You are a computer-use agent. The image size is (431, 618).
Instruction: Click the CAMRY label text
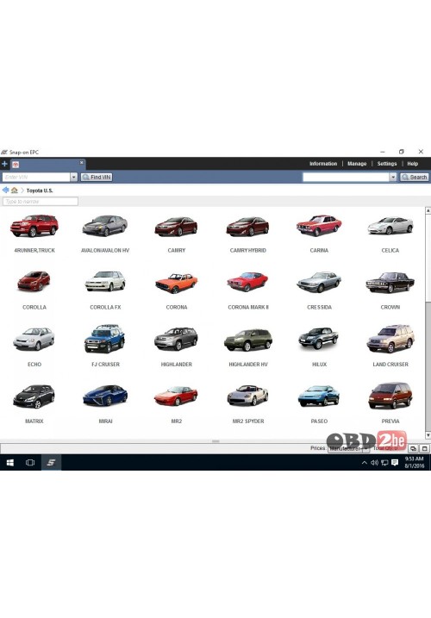[176, 250]
